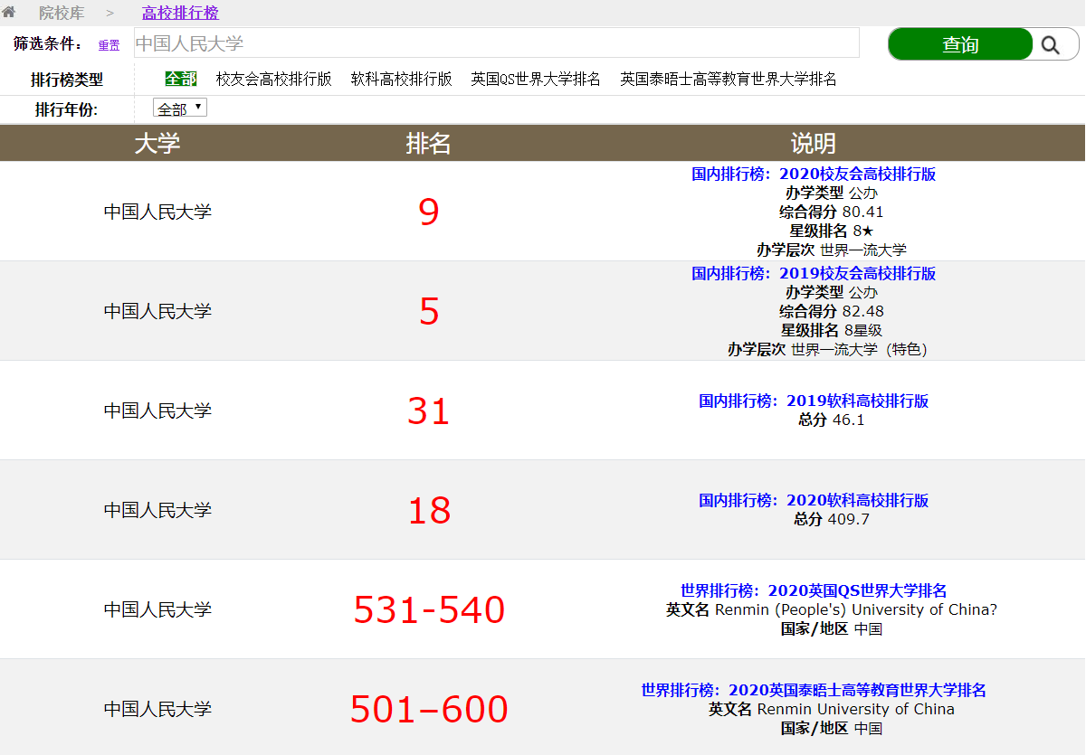Open 2020英国QS世界大学排名 link
Viewport: 1086px width, 755px height.
click(813, 590)
